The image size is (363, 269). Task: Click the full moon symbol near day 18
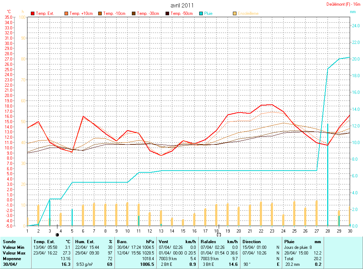[219, 234]
